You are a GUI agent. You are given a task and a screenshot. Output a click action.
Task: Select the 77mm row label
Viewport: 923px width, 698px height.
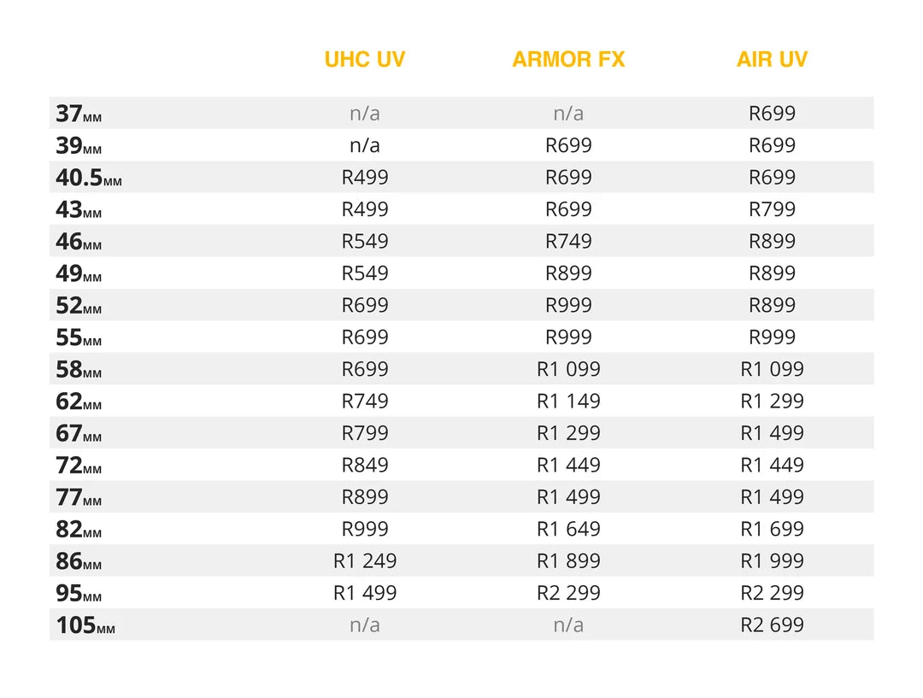point(79,497)
